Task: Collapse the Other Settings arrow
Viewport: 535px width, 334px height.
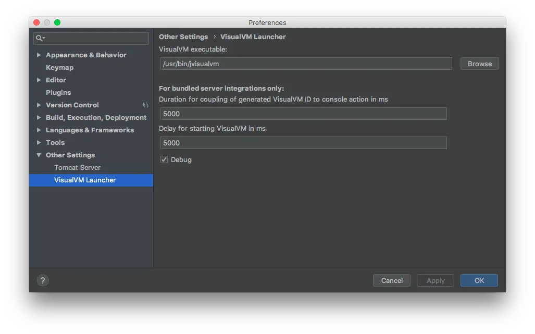Action: pyautogui.click(x=39, y=155)
